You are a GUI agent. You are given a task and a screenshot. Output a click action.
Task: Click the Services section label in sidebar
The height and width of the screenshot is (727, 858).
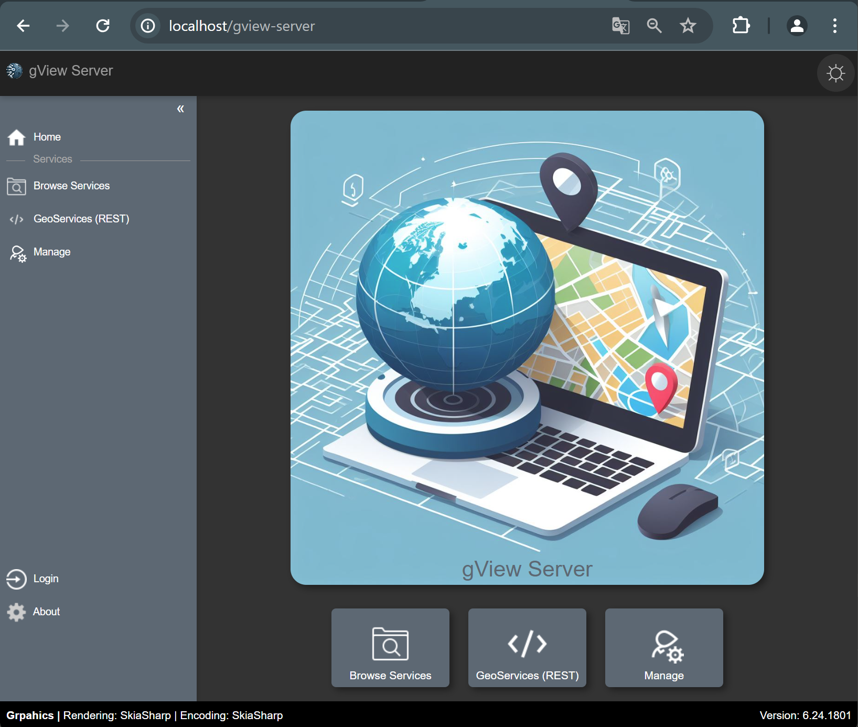point(52,159)
